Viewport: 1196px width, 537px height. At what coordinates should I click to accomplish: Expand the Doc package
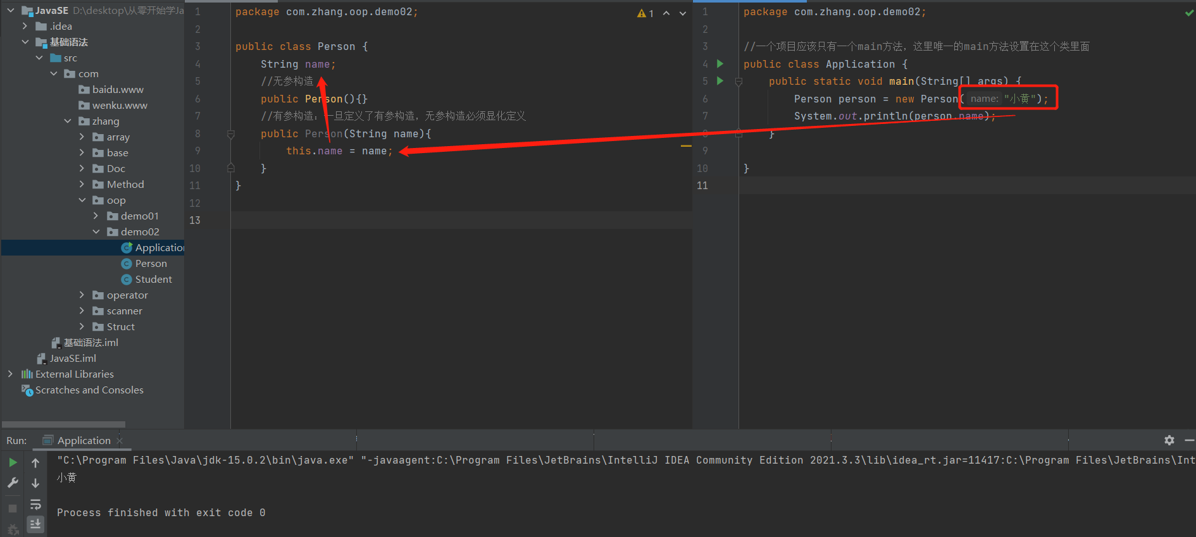tap(82, 168)
